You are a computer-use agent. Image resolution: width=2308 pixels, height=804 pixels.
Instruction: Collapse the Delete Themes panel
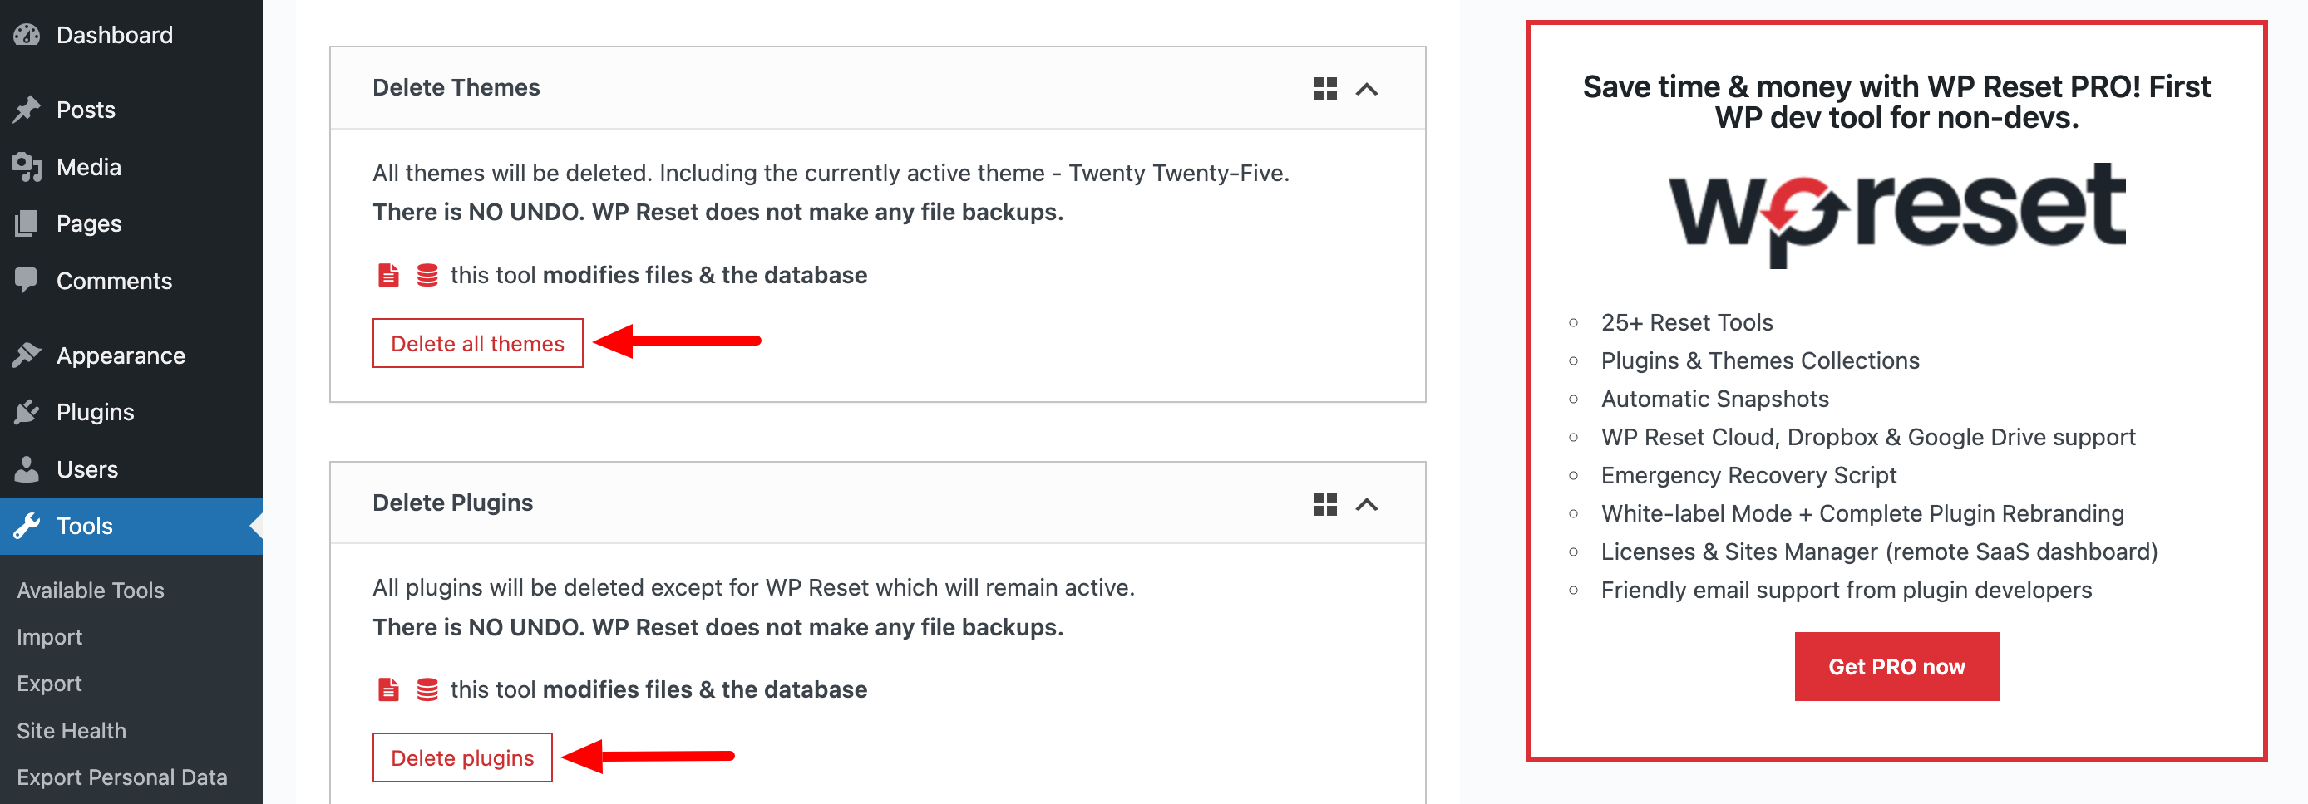(x=1366, y=89)
